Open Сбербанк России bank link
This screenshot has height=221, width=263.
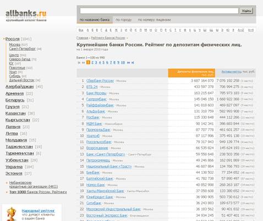pyautogui.click(x=100, y=80)
